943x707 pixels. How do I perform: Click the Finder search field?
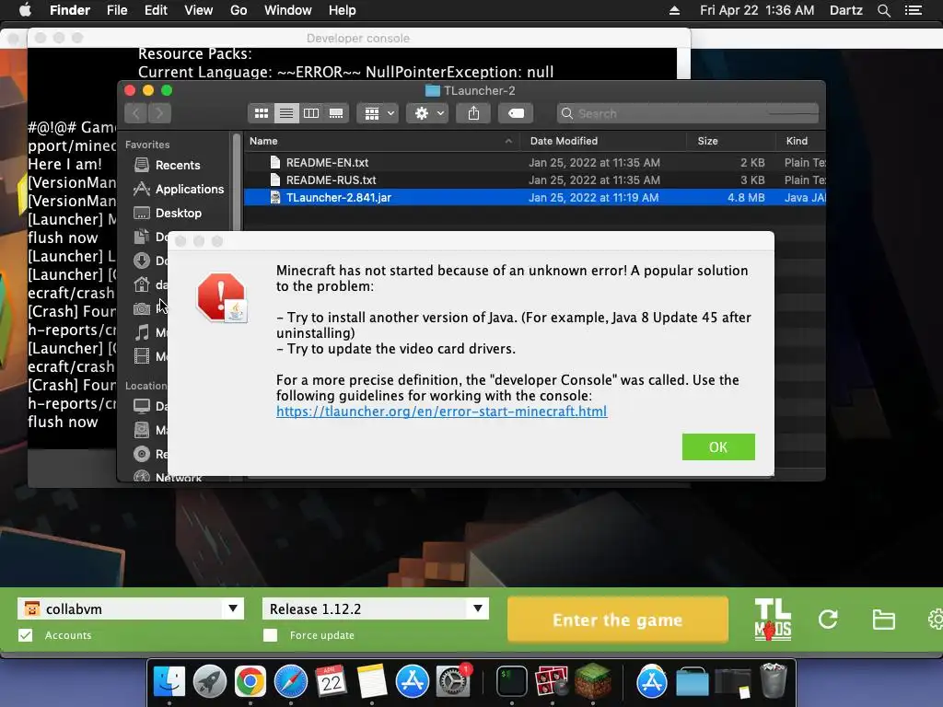(688, 113)
